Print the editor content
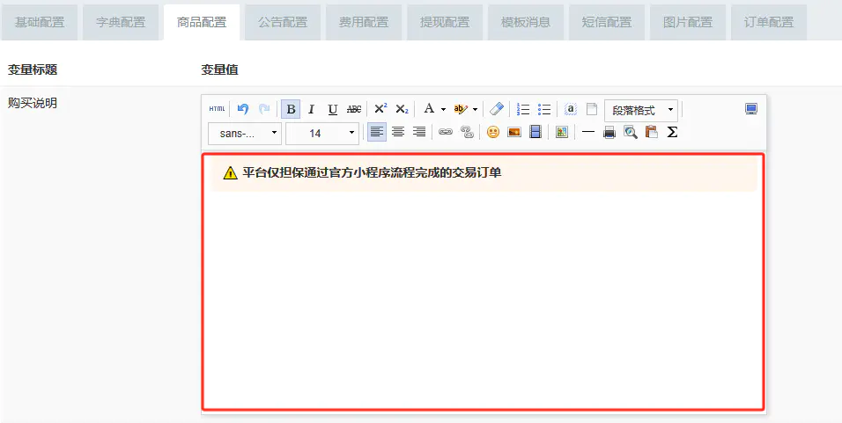 (609, 132)
